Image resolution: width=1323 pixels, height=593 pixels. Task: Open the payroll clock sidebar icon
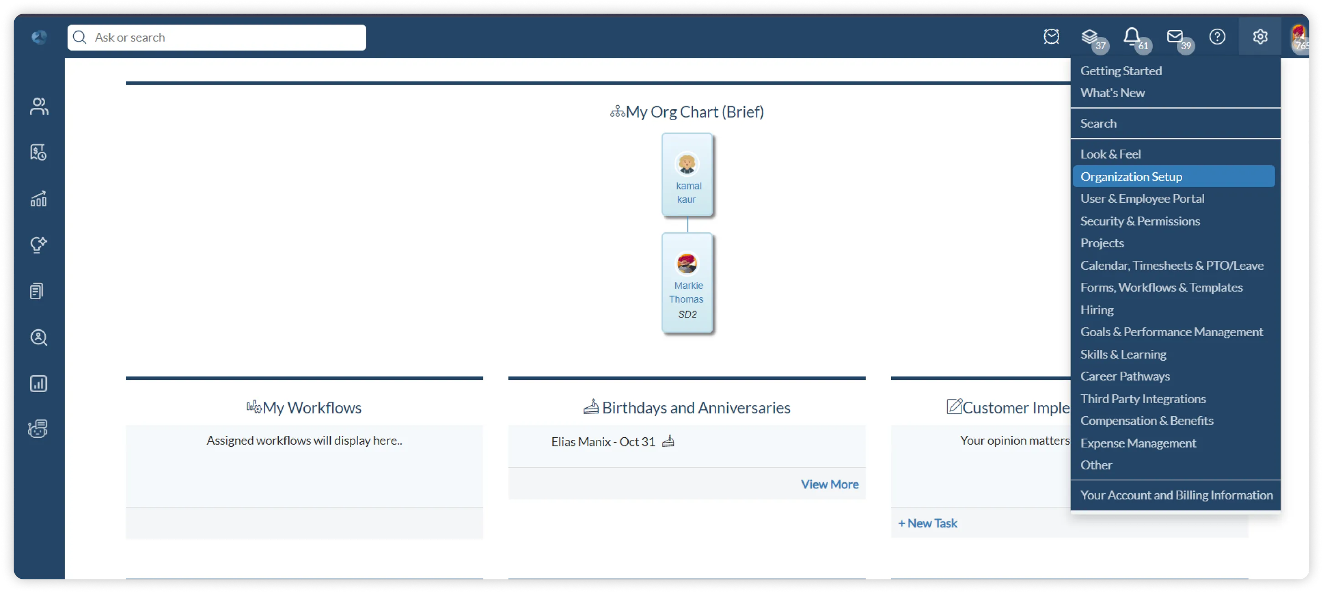39,153
